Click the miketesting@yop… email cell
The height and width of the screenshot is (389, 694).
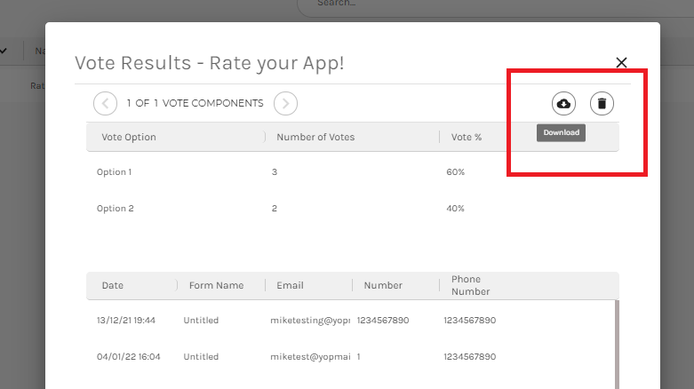click(x=310, y=320)
